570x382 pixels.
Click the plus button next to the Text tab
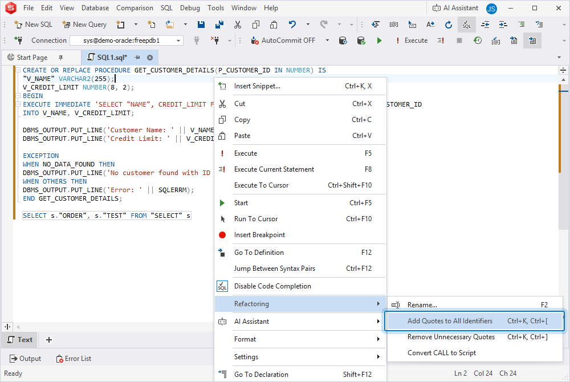pos(48,339)
